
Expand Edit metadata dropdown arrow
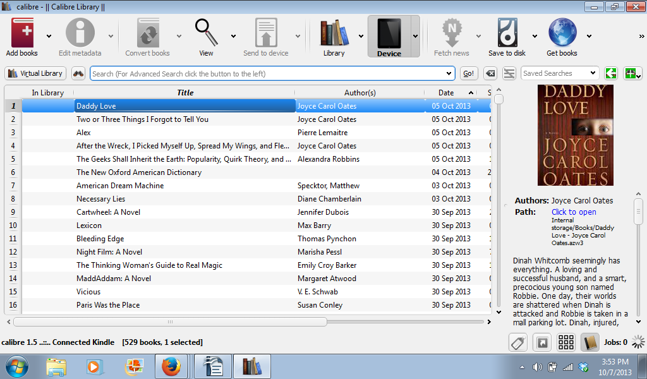111,36
